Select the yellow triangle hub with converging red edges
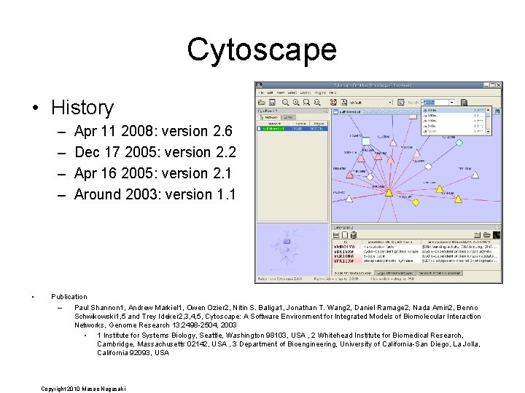525x393 pixels. [x=389, y=193]
